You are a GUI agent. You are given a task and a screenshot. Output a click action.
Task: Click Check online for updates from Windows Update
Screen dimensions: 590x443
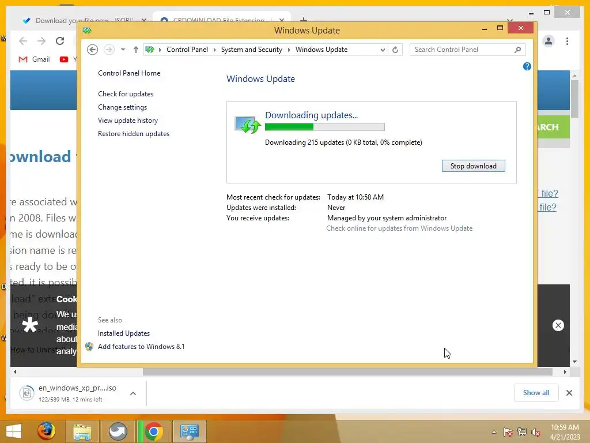click(399, 228)
